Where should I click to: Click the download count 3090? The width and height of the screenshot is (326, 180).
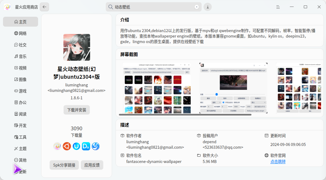[76, 128]
